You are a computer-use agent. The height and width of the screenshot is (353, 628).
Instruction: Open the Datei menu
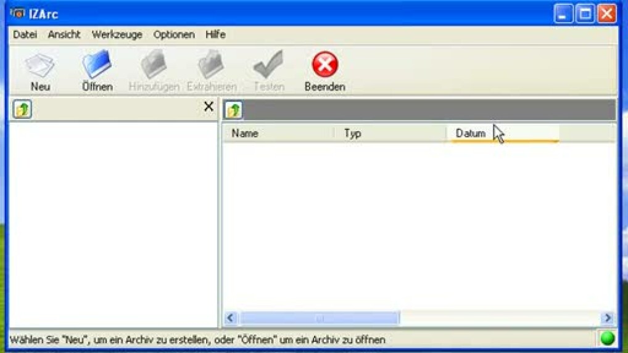point(25,34)
